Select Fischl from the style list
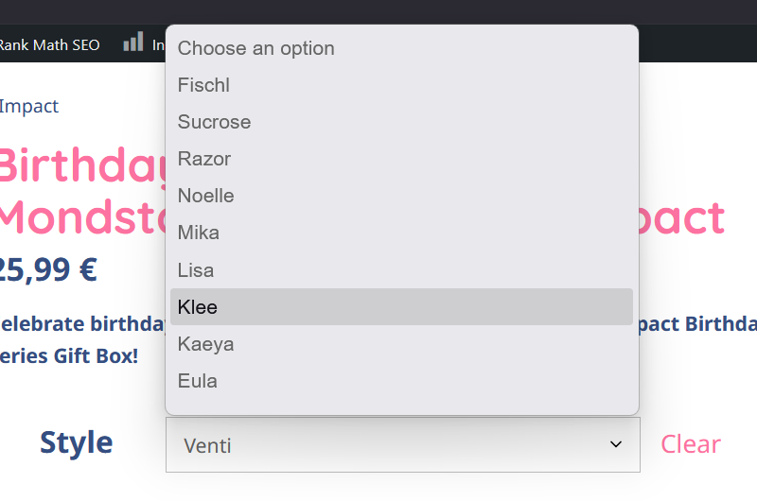The width and height of the screenshot is (757, 501). (x=401, y=85)
